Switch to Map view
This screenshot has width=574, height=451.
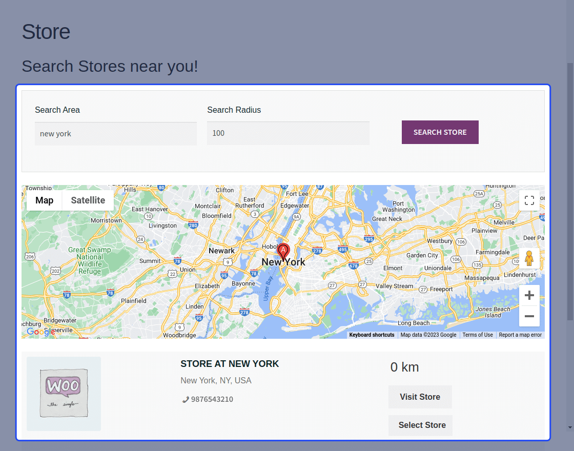click(x=44, y=200)
